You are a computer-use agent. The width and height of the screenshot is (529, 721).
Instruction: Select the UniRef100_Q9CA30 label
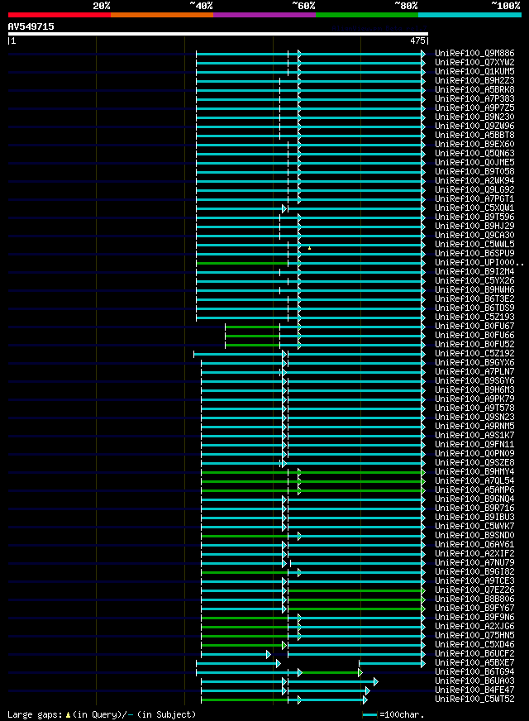pos(474,236)
